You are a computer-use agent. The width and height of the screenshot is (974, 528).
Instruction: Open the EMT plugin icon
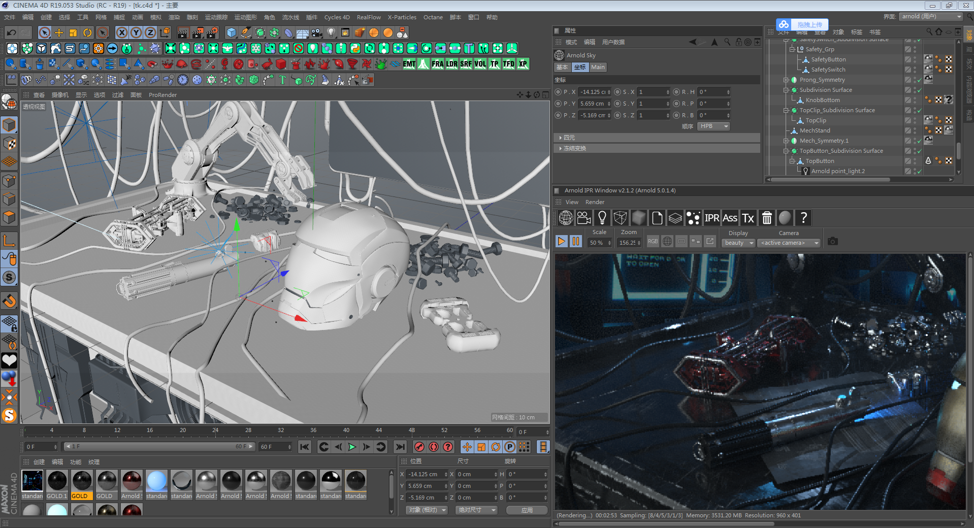pos(409,64)
